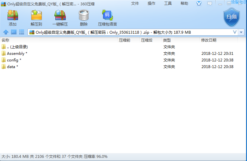
Task: Click 文件夹 type cell in data row
Action: tap(169, 67)
